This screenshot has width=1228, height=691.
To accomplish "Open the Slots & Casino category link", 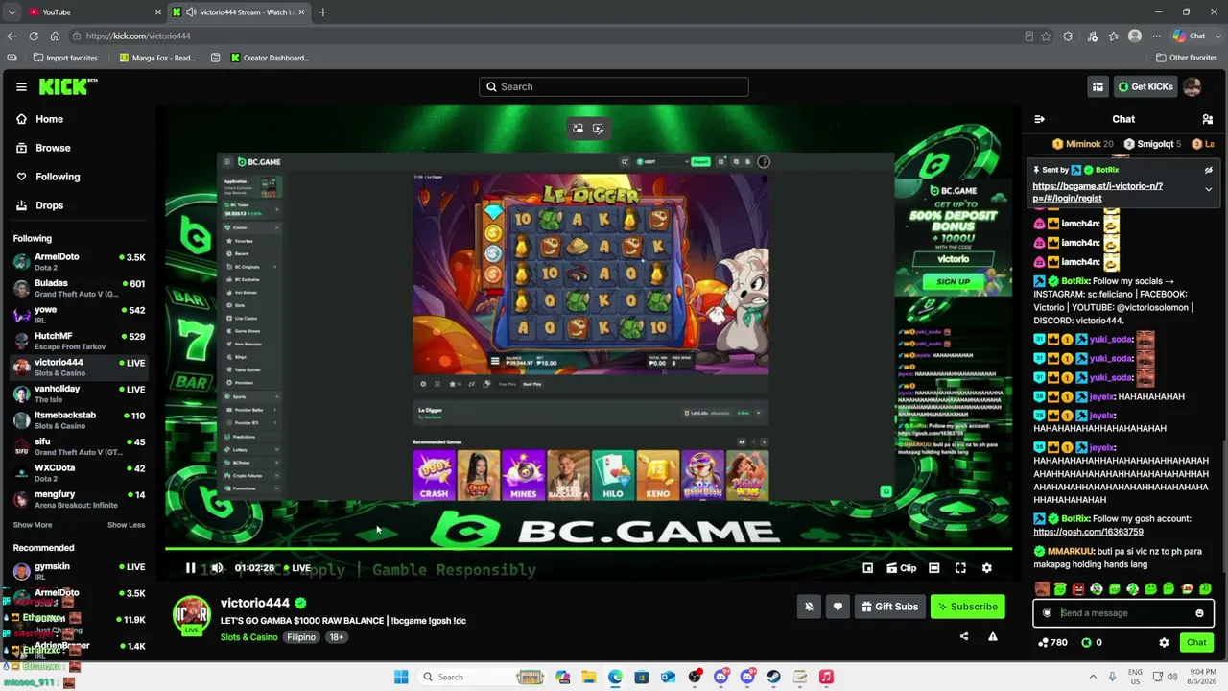I will (x=249, y=637).
